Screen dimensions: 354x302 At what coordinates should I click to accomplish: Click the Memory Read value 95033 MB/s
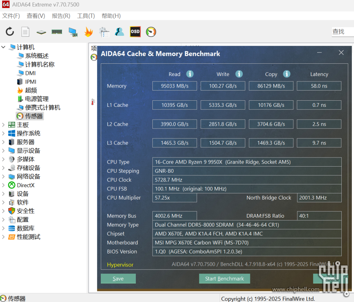click(174, 86)
